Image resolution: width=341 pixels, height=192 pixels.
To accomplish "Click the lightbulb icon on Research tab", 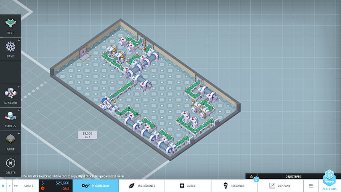I will pos(225,186).
